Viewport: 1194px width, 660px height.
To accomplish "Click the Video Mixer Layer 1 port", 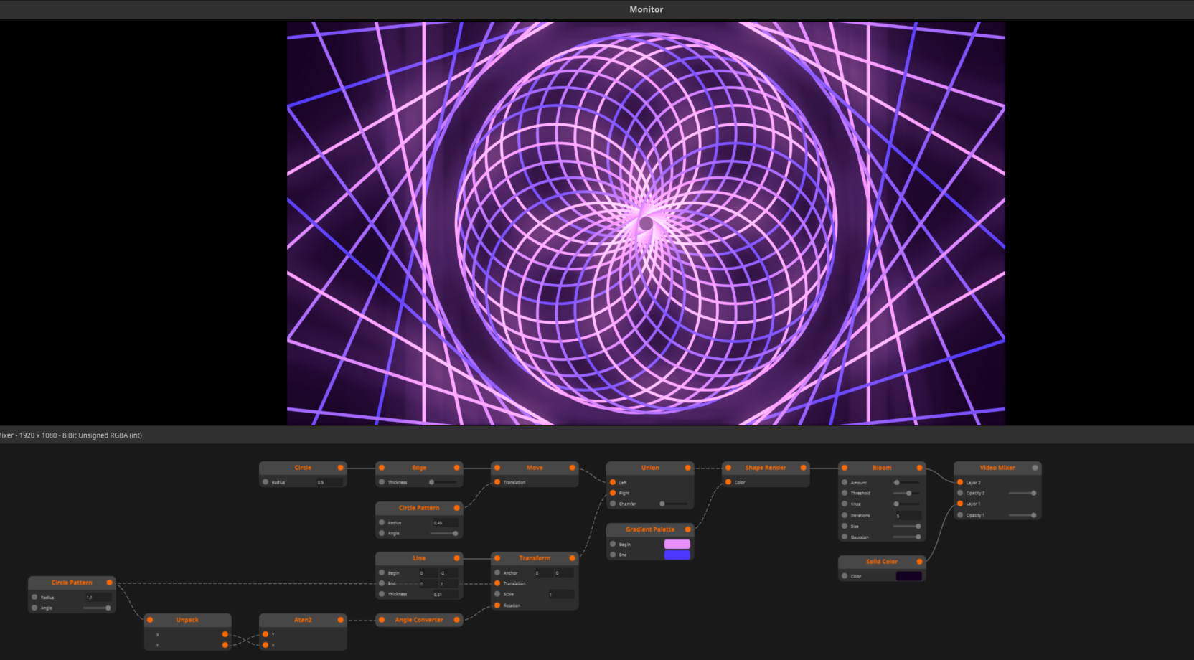I will [x=960, y=504].
